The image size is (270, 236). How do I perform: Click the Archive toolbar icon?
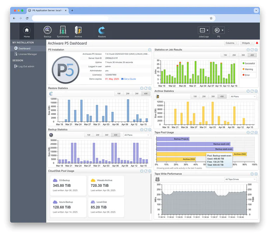pos(78,31)
